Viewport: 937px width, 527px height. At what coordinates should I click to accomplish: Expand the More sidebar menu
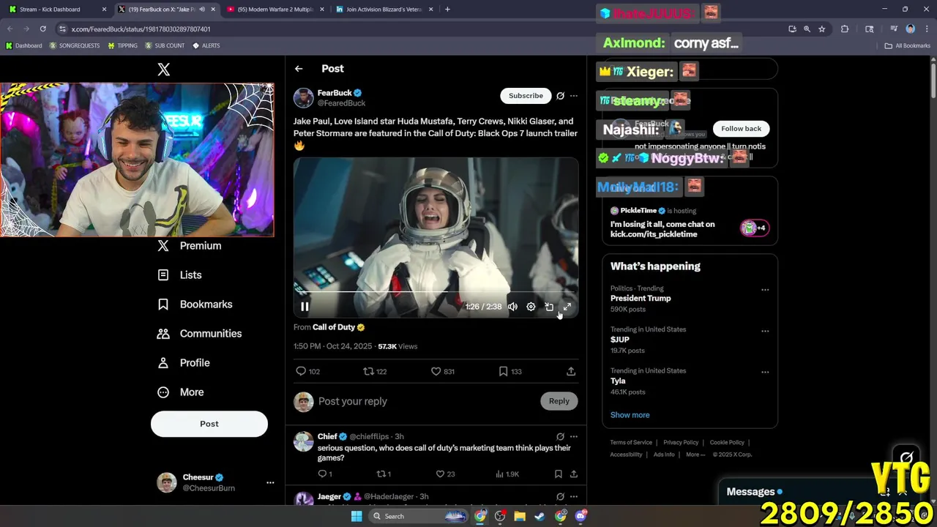182,392
